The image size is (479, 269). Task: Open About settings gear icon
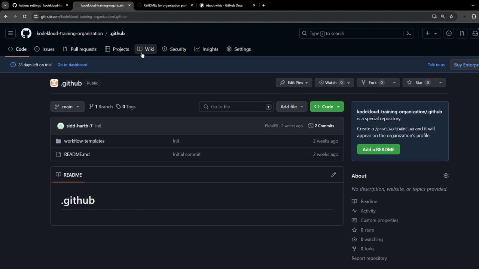tap(446, 176)
